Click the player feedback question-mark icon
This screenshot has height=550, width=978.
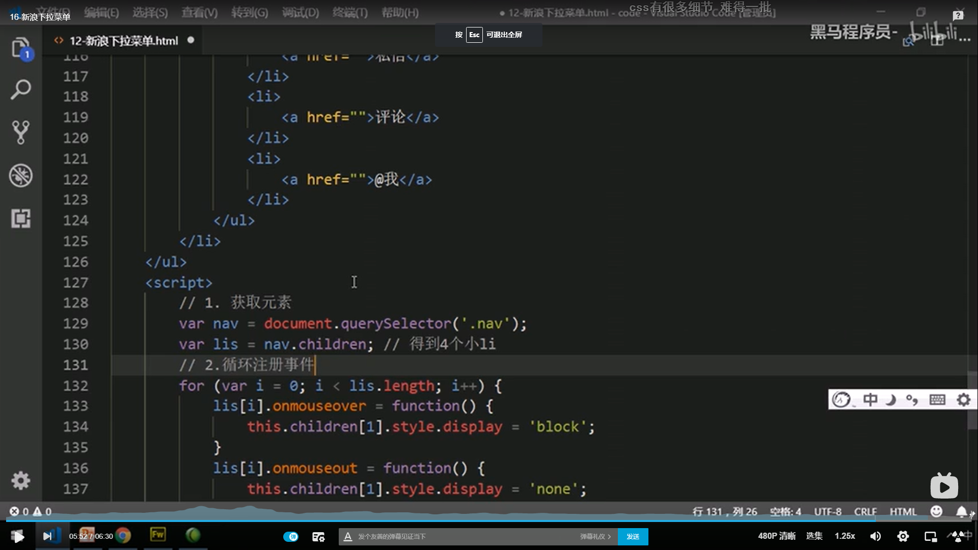click(x=958, y=15)
